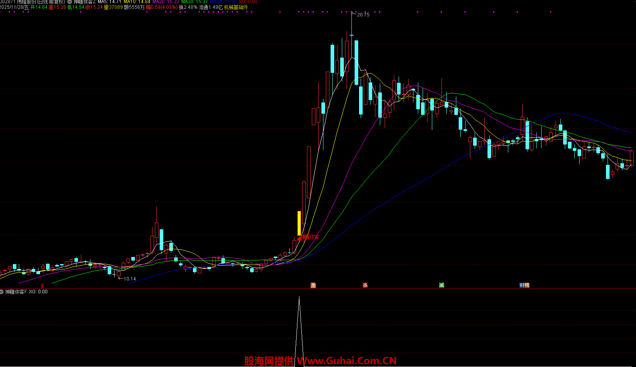This screenshot has height=367, width=636.
Task: Click the 激 event marker icon
Action: pos(313,285)
